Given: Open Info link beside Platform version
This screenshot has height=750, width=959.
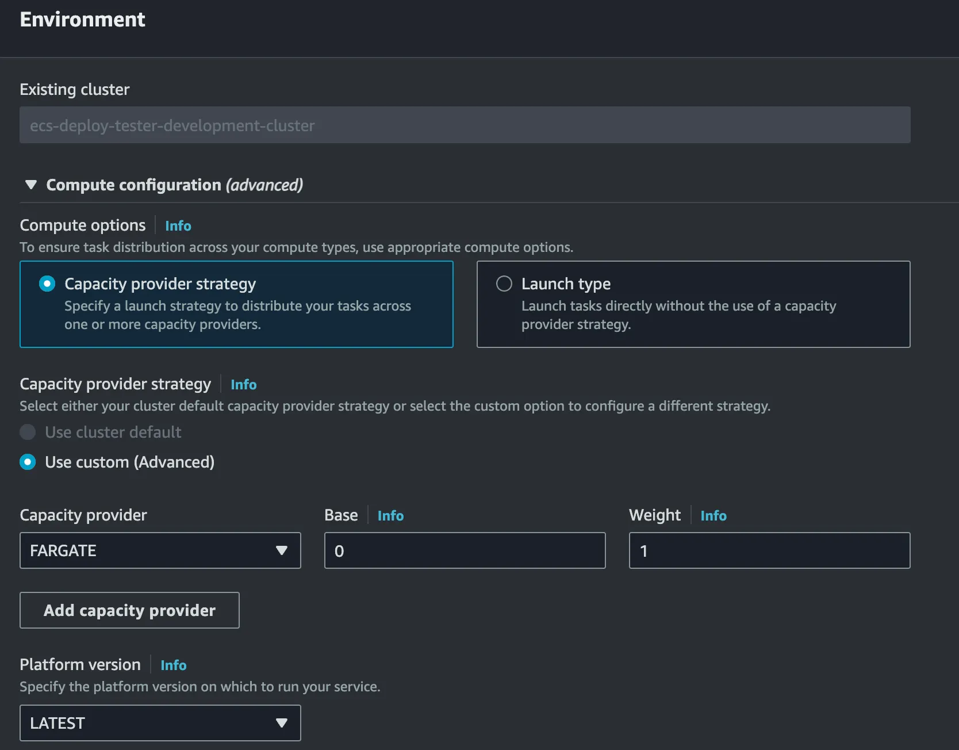Looking at the screenshot, I should (173, 665).
